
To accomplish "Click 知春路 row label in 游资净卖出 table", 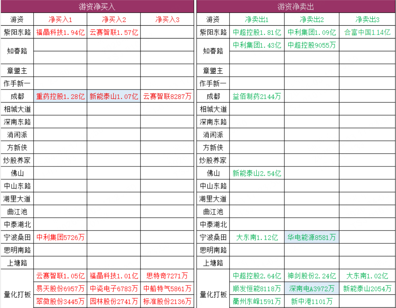I will pyautogui.click(x=213, y=51).
